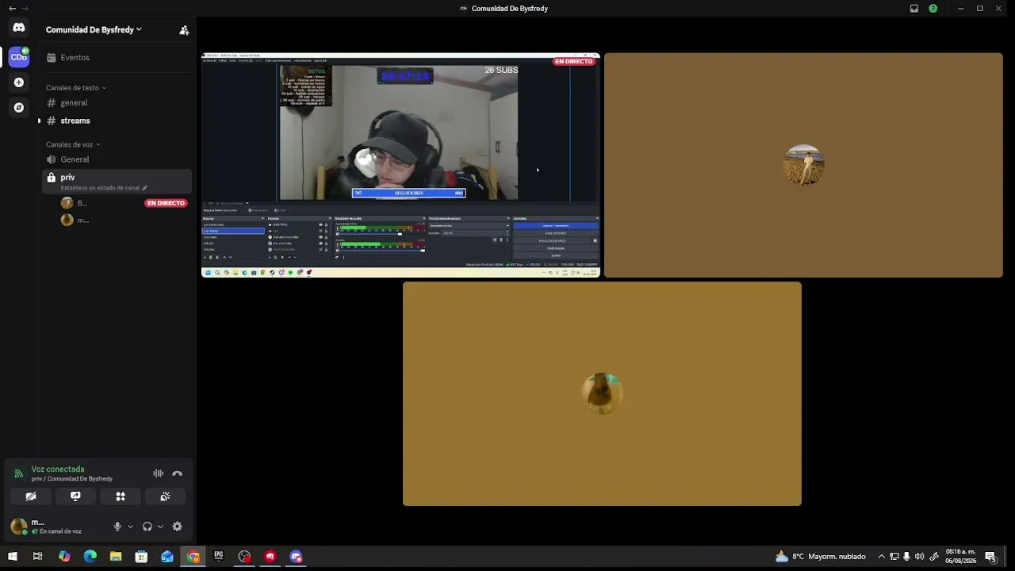The width and height of the screenshot is (1015, 571).
Task: Select the priv voice channel
Action: coord(117,178)
